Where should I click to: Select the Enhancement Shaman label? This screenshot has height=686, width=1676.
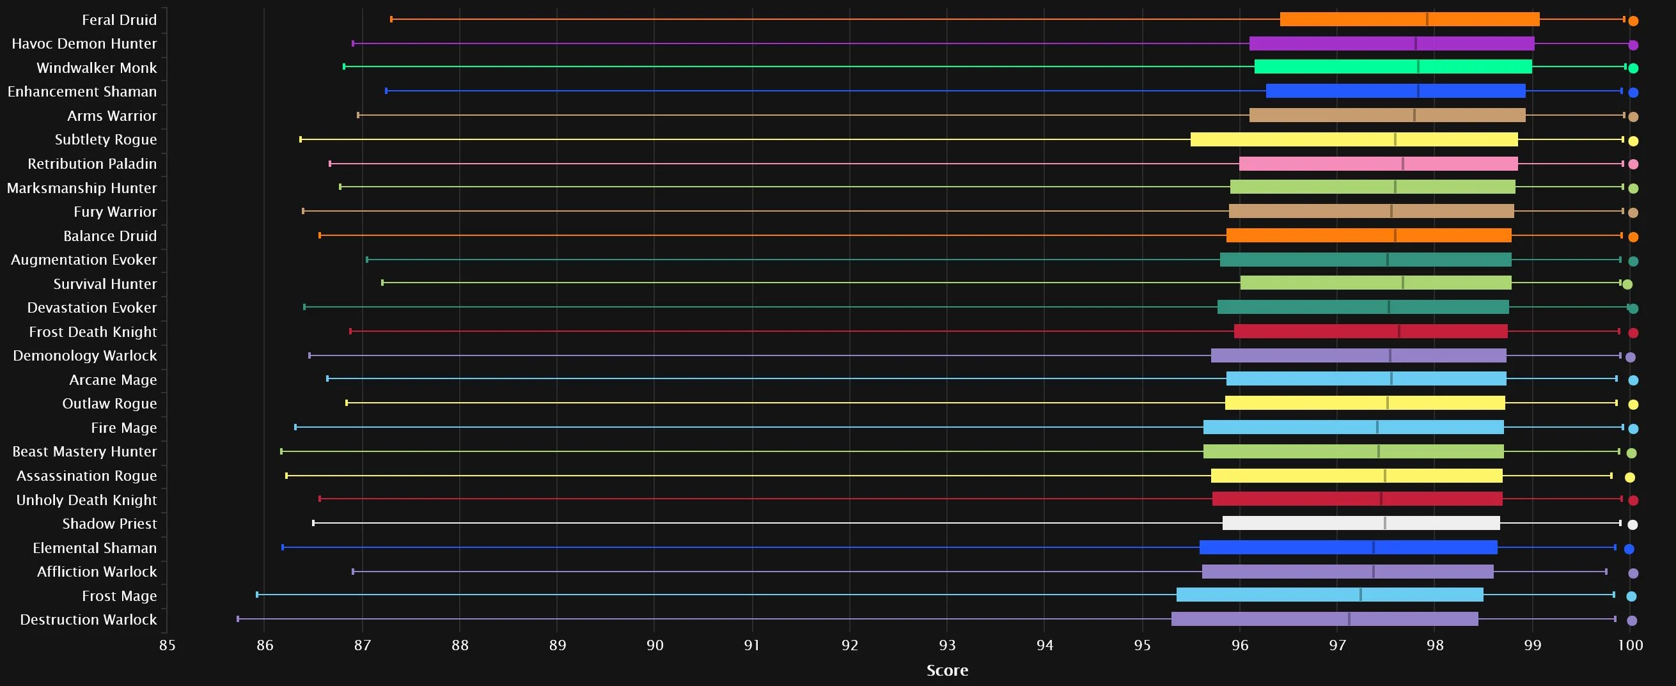(x=82, y=91)
